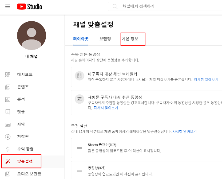Click the 수익 창출 dollar icon
The height and width of the screenshot is (179, 222).
(8, 149)
